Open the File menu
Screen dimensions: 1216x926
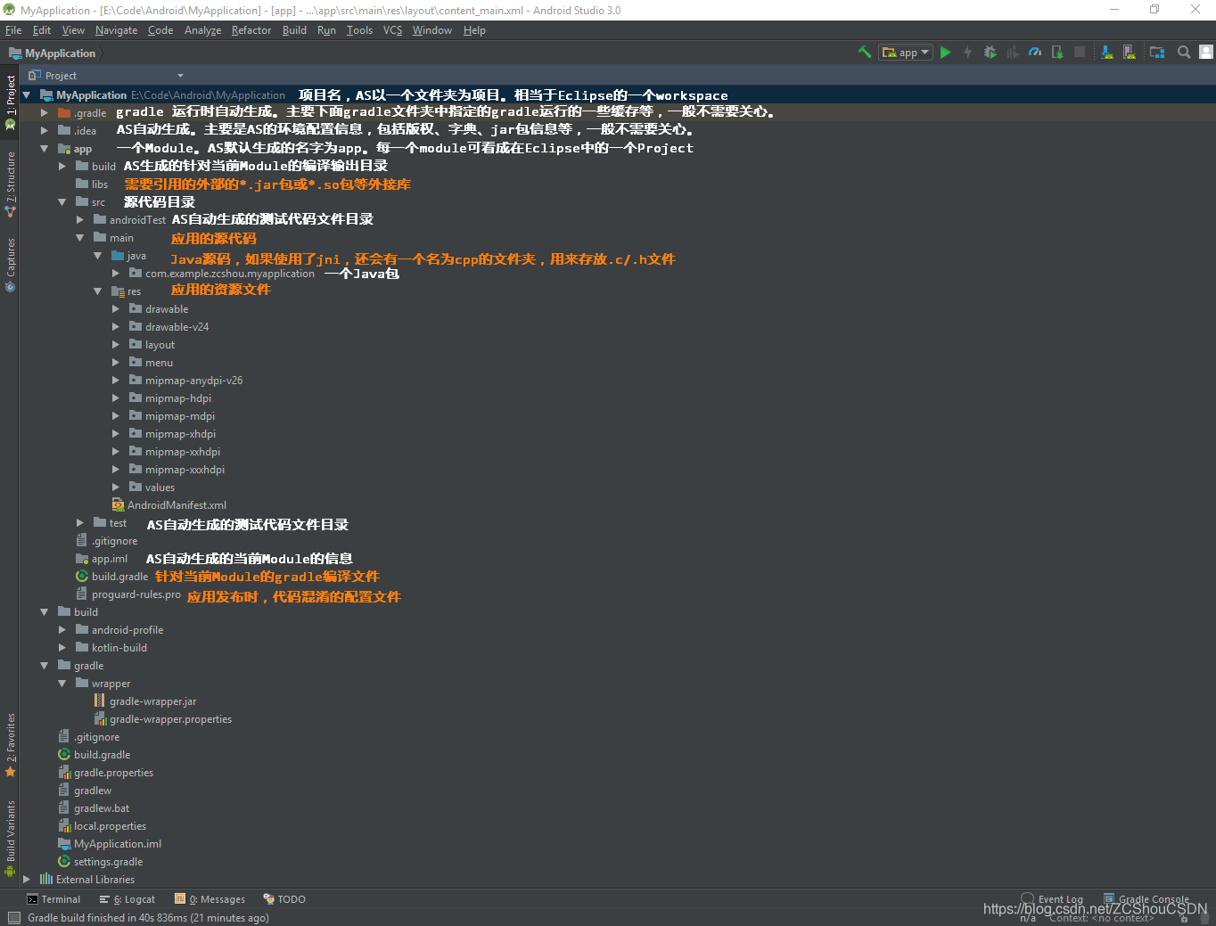[13, 30]
